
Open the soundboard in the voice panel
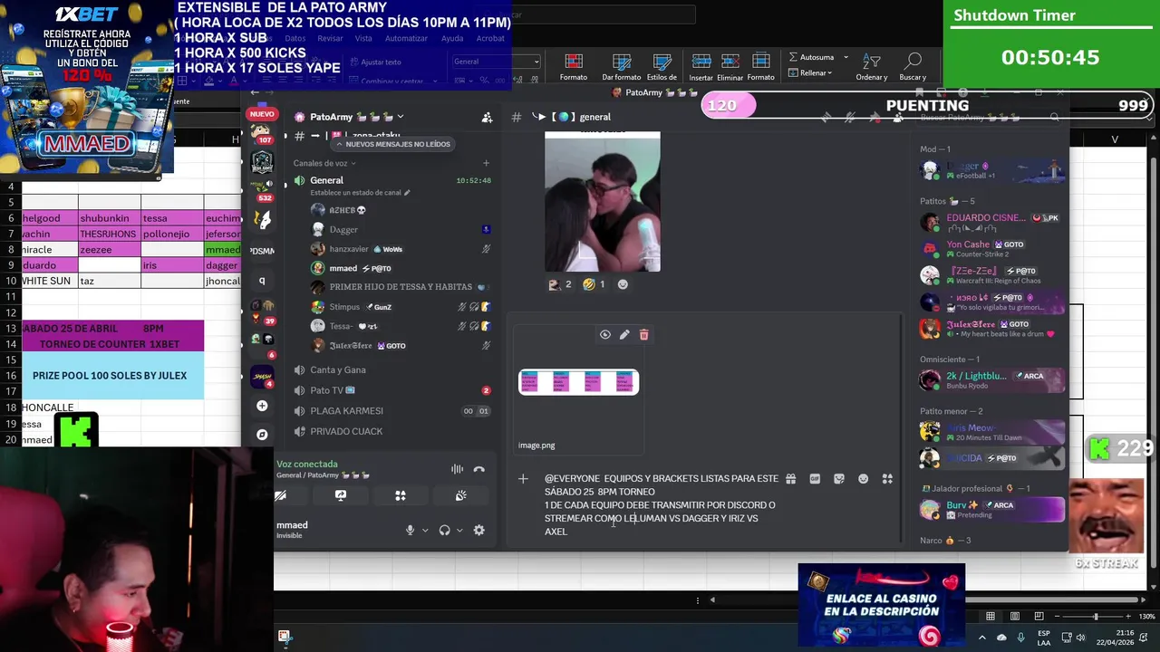(x=460, y=495)
